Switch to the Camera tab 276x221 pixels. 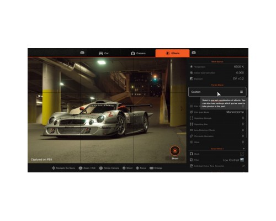coord(138,53)
